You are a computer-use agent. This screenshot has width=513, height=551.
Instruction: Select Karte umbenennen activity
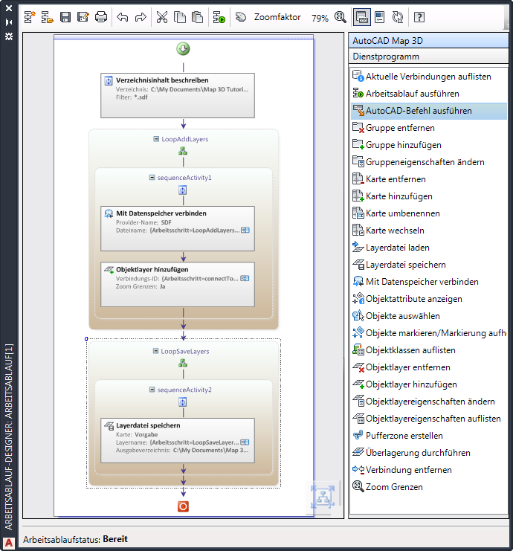pos(429,213)
